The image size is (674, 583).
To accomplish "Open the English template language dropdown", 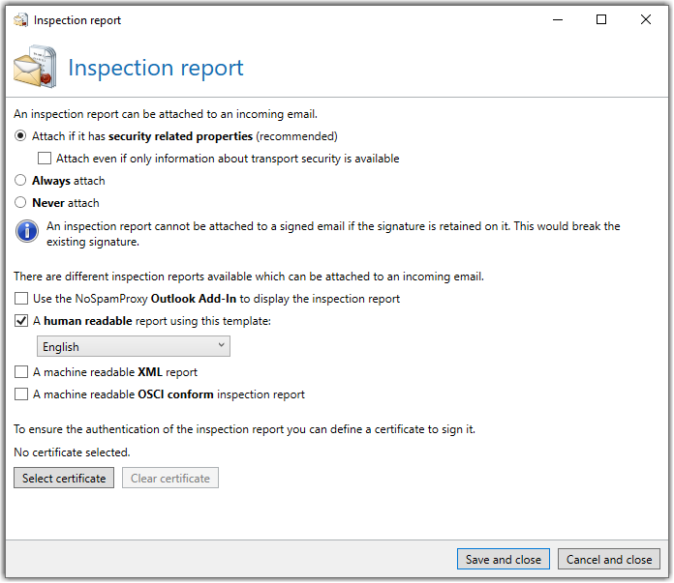I will tap(134, 346).
